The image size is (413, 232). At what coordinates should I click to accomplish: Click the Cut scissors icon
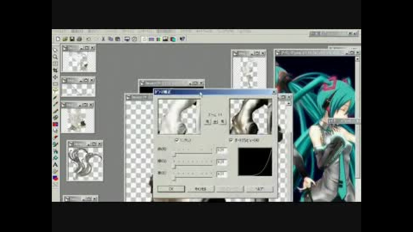[103, 39]
